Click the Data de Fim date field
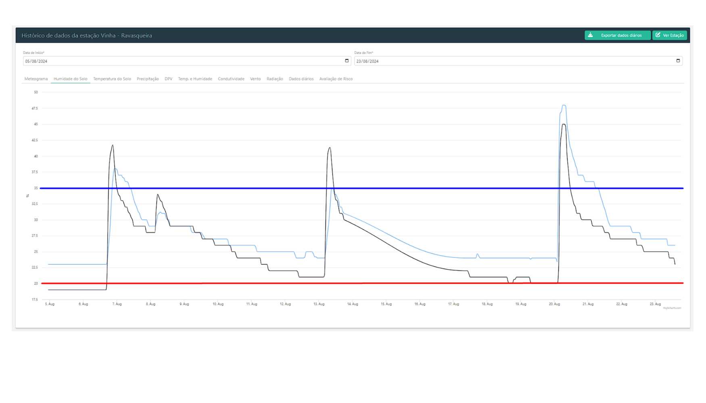Image resolution: width=706 pixels, height=403 pixels. point(512,61)
